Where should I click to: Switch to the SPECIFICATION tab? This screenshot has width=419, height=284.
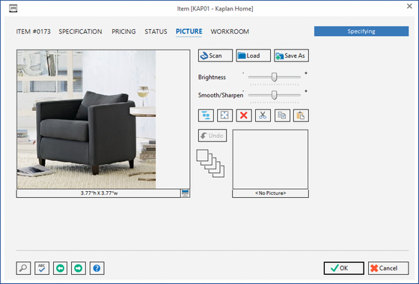pos(80,31)
